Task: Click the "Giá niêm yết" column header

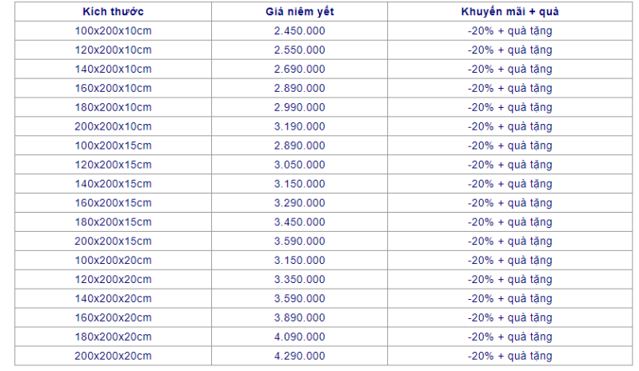Action: coord(299,11)
